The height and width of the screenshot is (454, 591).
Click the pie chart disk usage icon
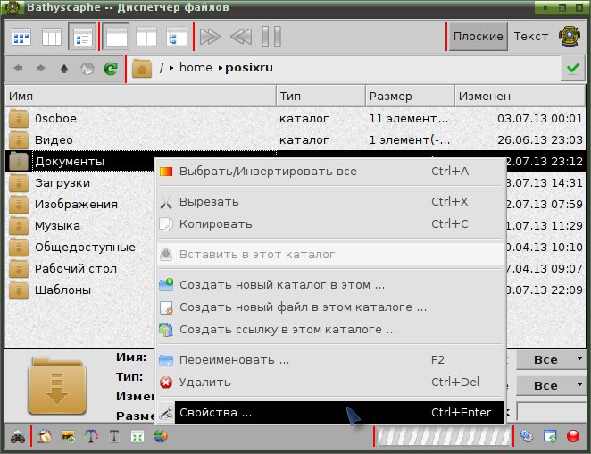[161, 437]
